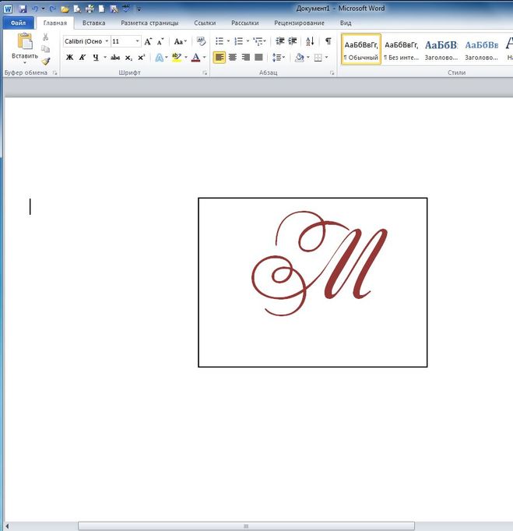Image resolution: width=513 pixels, height=531 pixels.
Task: Click the bulleted list icon
Action: (x=220, y=41)
